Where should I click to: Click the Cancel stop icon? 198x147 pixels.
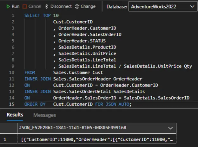coord(25,6)
